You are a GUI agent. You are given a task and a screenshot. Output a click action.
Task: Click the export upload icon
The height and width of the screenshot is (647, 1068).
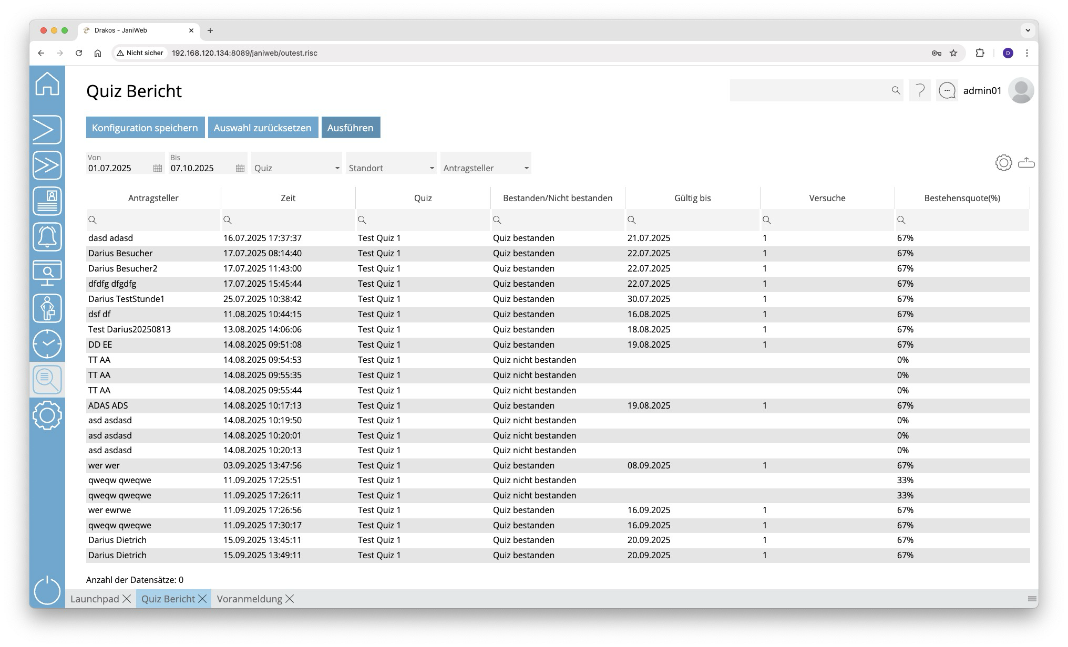(1026, 163)
